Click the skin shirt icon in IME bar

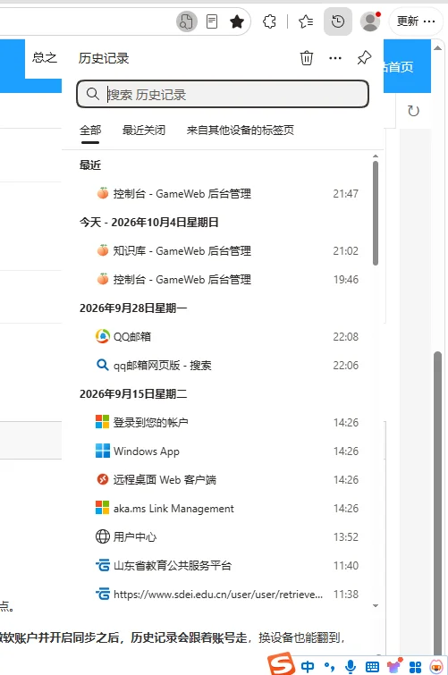[394, 666]
